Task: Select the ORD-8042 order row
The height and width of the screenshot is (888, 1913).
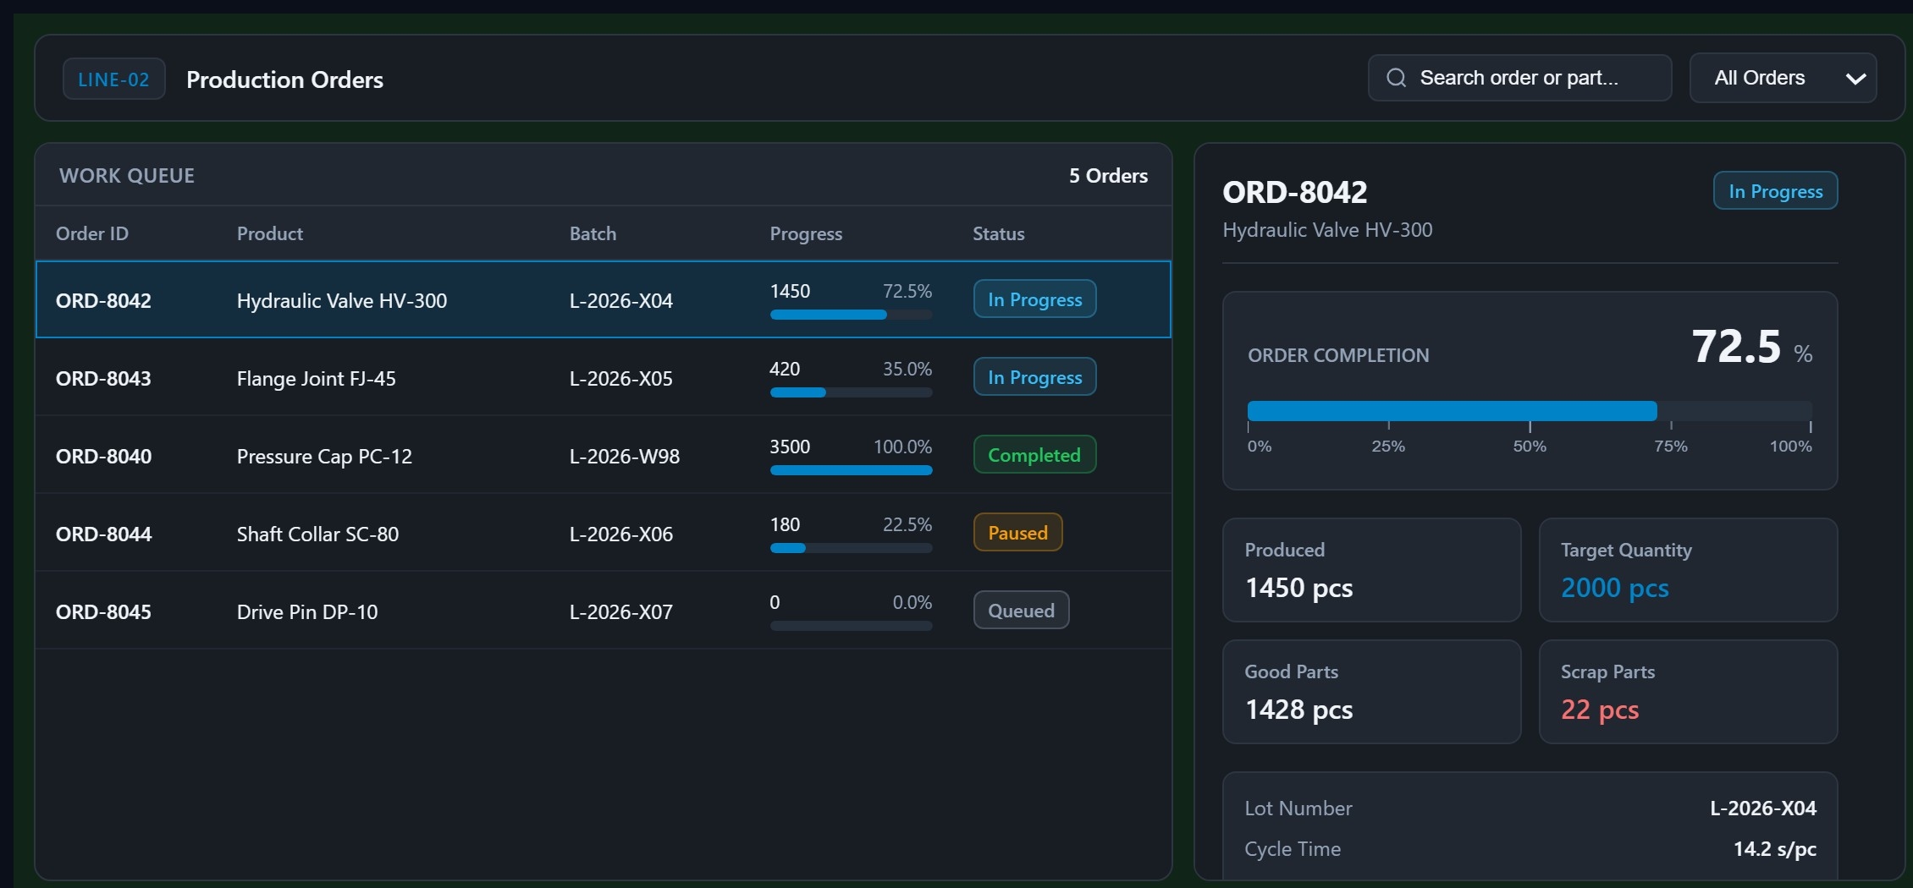Action: click(x=604, y=299)
